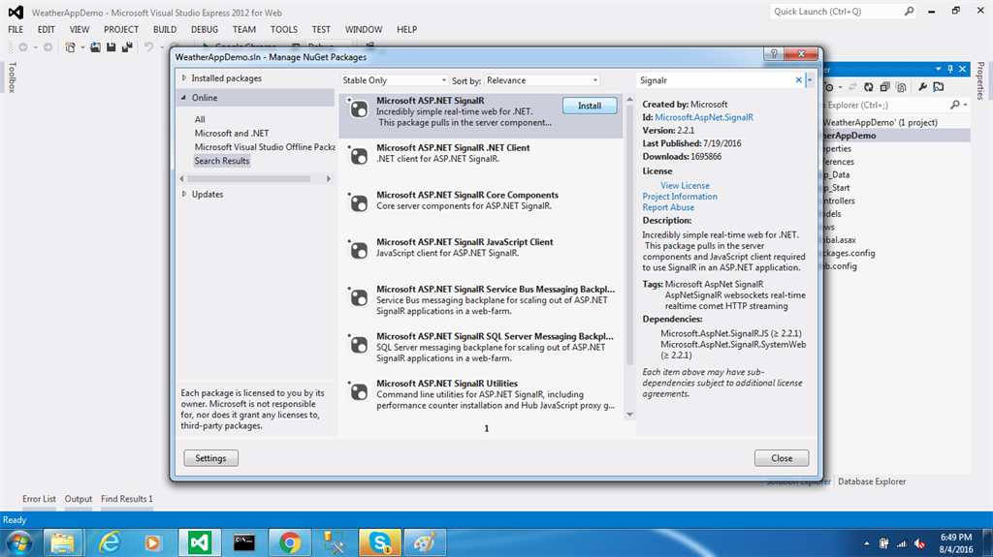Image resolution: width=993 pixels, height=557 pixels.
Task: Expand the Installed packages section
Action: point(184,77)
